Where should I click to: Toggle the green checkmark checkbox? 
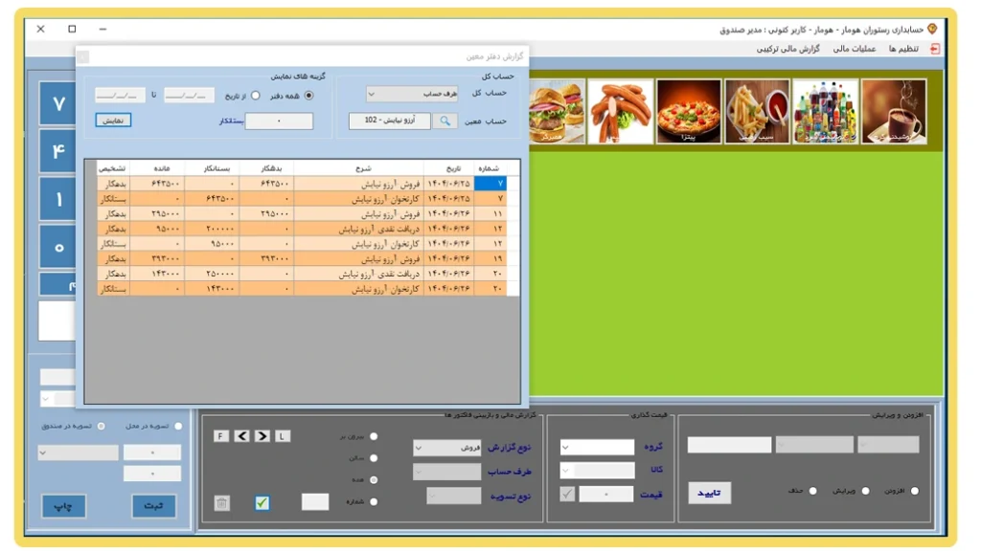[x=262, y=502]
